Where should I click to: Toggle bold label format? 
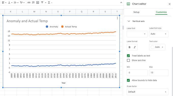click(x=129, y=47)
